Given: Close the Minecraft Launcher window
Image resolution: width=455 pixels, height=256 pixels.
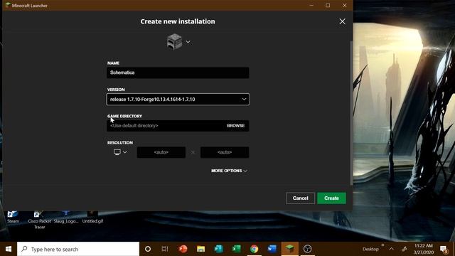Looking at the screenshot, I should 344,5.
